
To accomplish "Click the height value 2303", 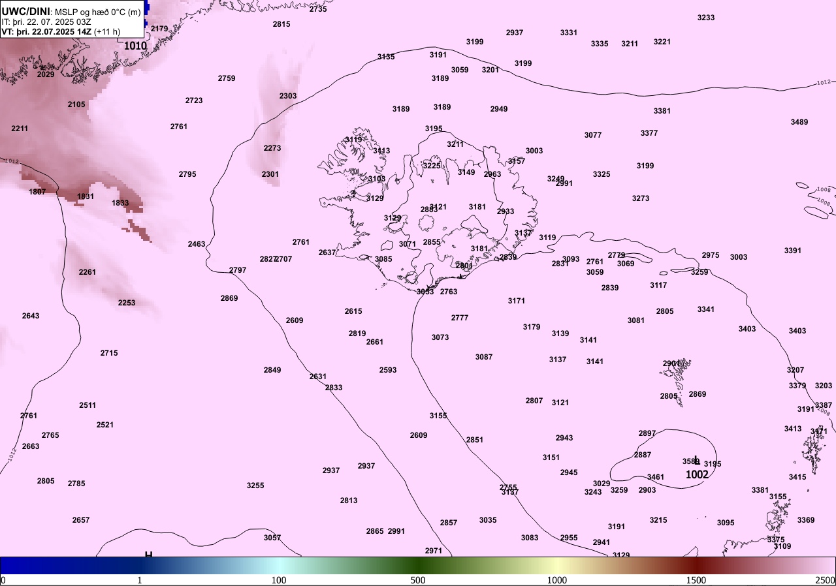I will 288,96.
